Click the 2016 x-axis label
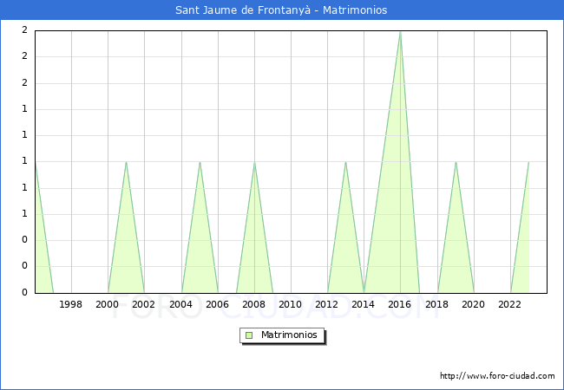 click(400, 304)
